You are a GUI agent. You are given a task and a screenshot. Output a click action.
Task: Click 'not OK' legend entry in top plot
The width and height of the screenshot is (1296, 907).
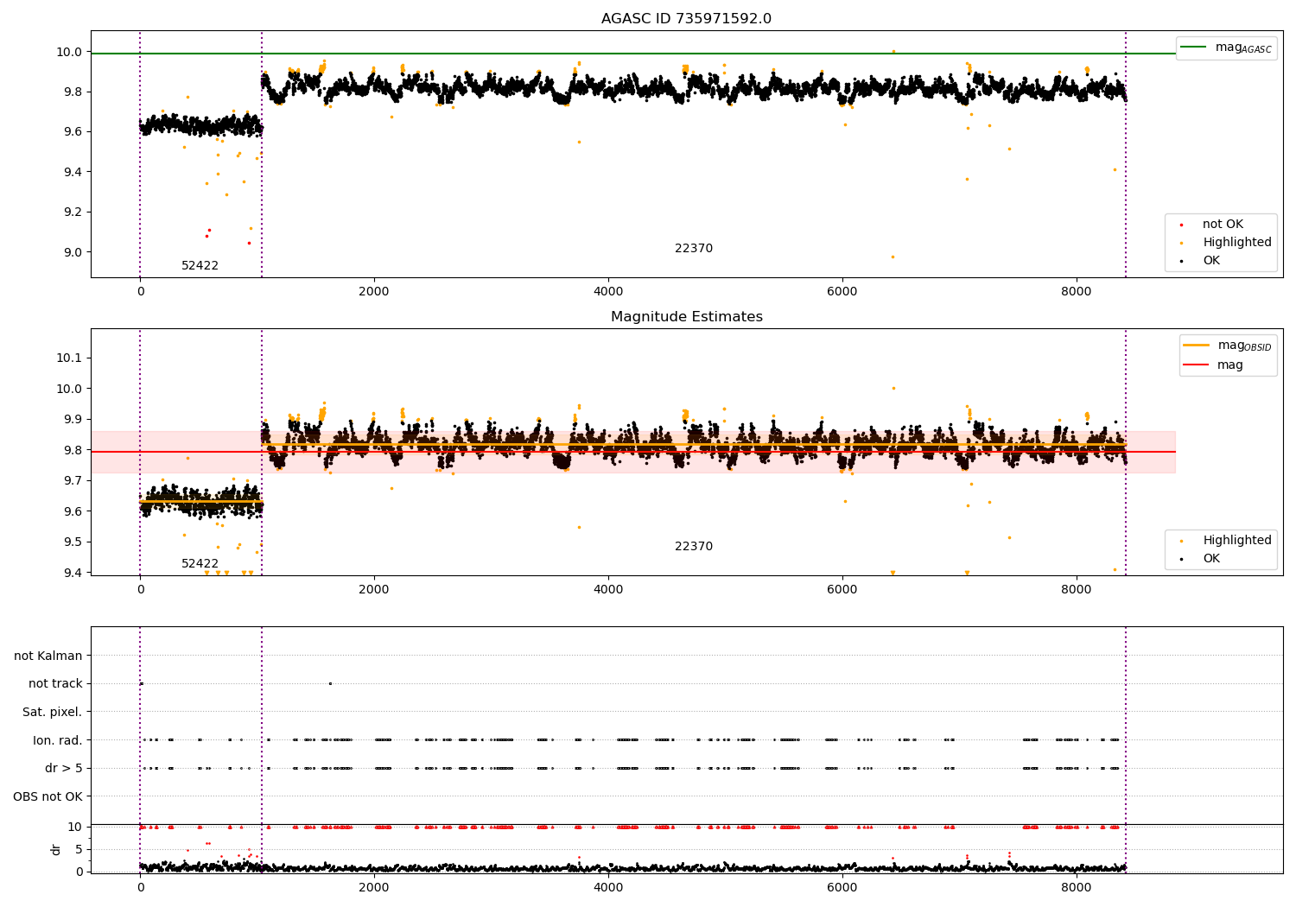click(x=1223, y=225)
